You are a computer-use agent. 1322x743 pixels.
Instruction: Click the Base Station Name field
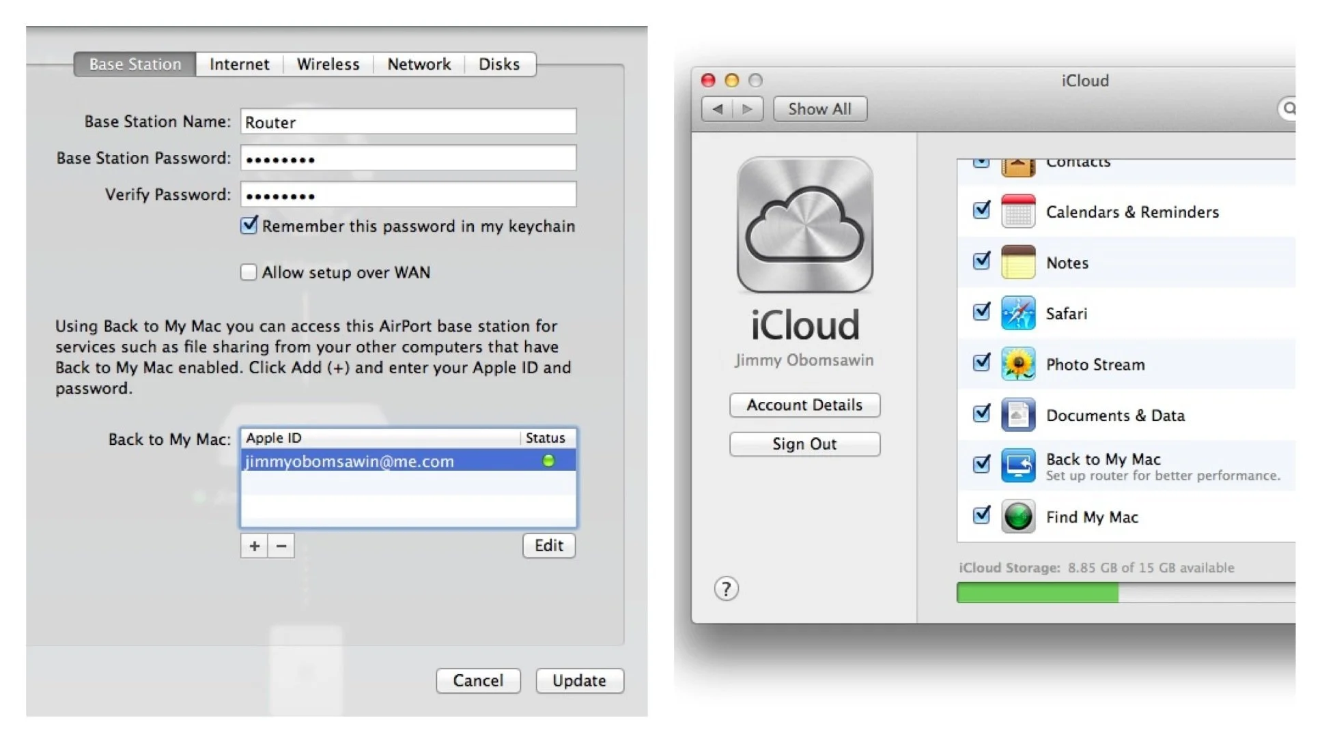point(408,122)
